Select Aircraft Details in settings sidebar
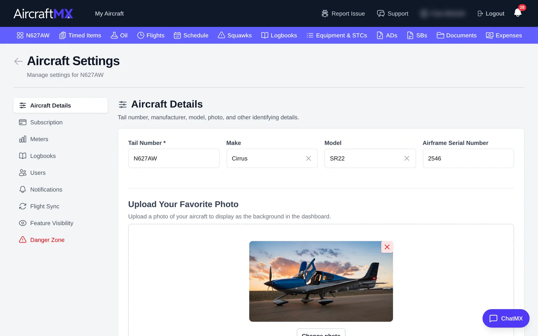This screenshot has width=538, height=336. 61,106
